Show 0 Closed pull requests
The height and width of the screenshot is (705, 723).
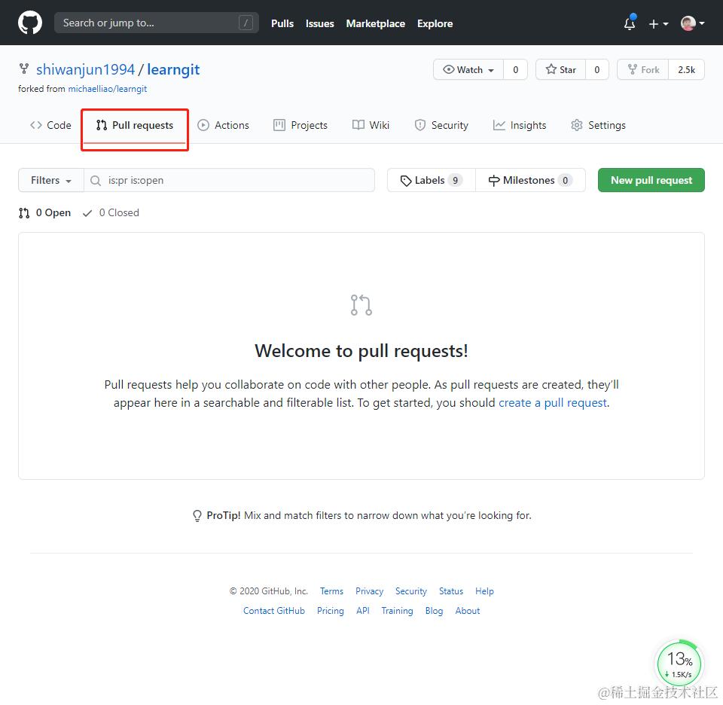[111, 213]
